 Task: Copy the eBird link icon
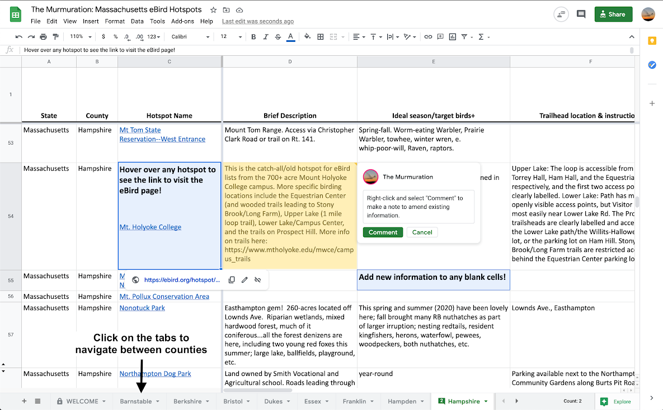(x=232, y=280)
